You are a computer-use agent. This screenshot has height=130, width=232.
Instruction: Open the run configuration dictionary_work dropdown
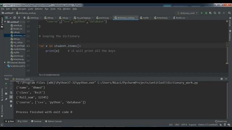point(187,13)
